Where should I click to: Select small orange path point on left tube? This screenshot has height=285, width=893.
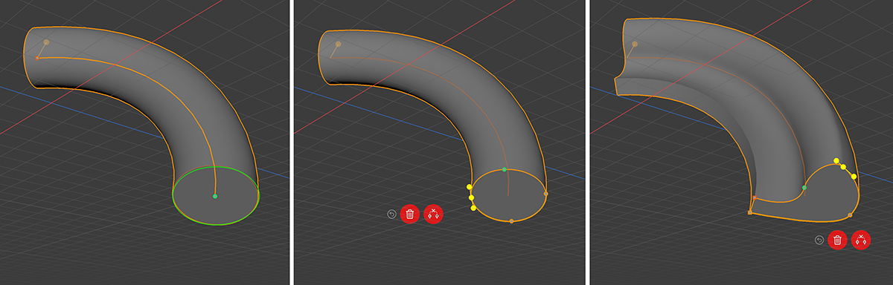click(37, 57)
